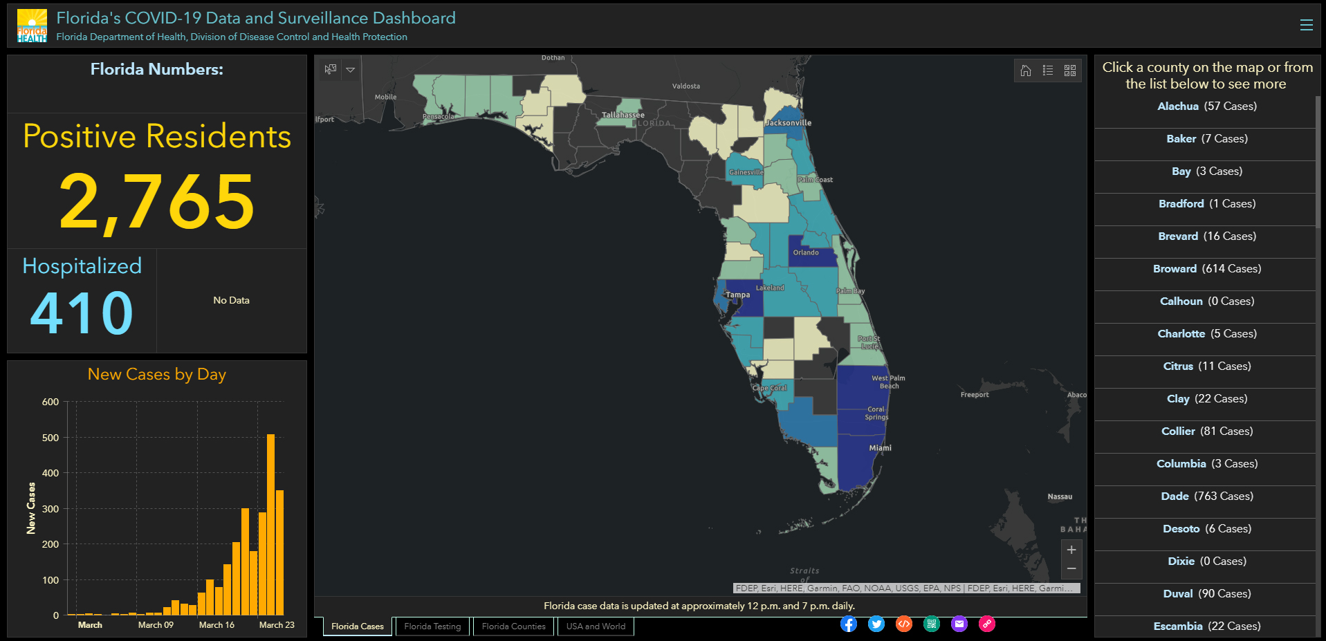Screen dimensions: 1326x641
Task: Share the dashboard on Facebook
Action: coord(849,624)
